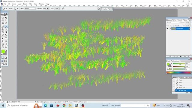192x108 pixels.
Task: Open layer Opacity dropdown in Layers panel
Action: click(190, 23)
